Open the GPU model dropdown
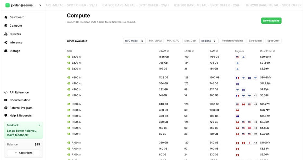304x160 pixels. [x=134, y=41]
